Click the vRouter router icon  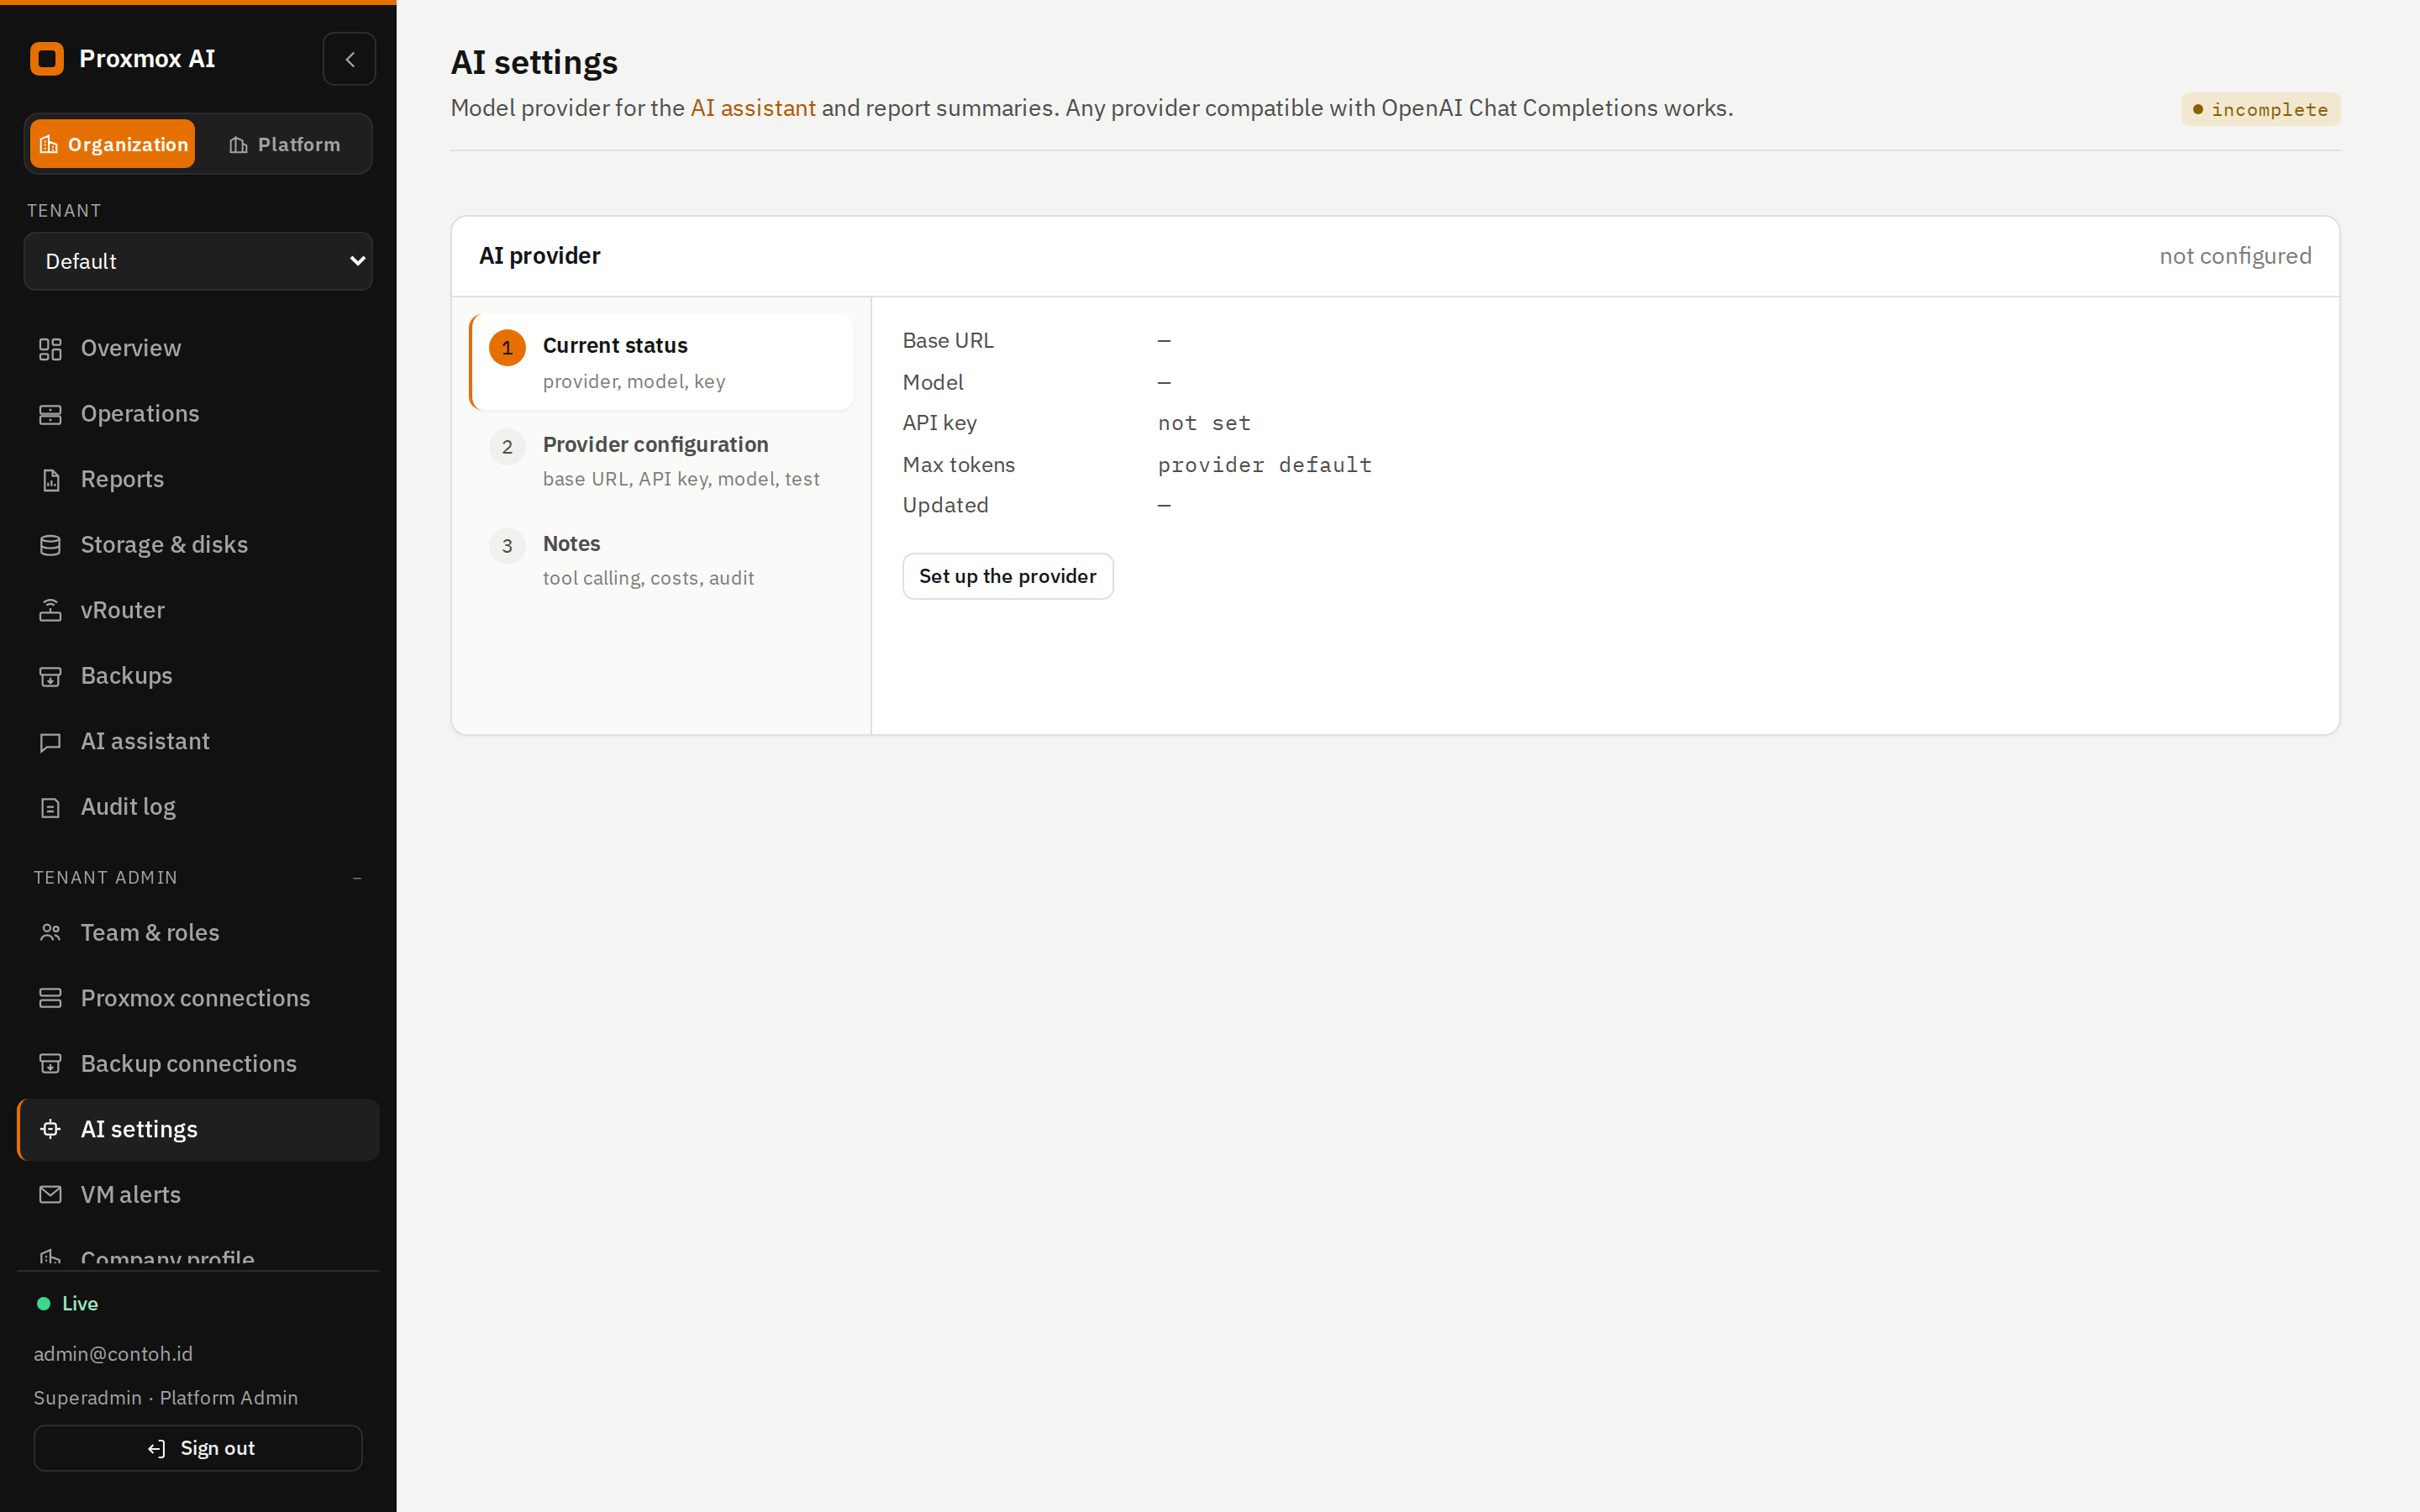point(50,611)
